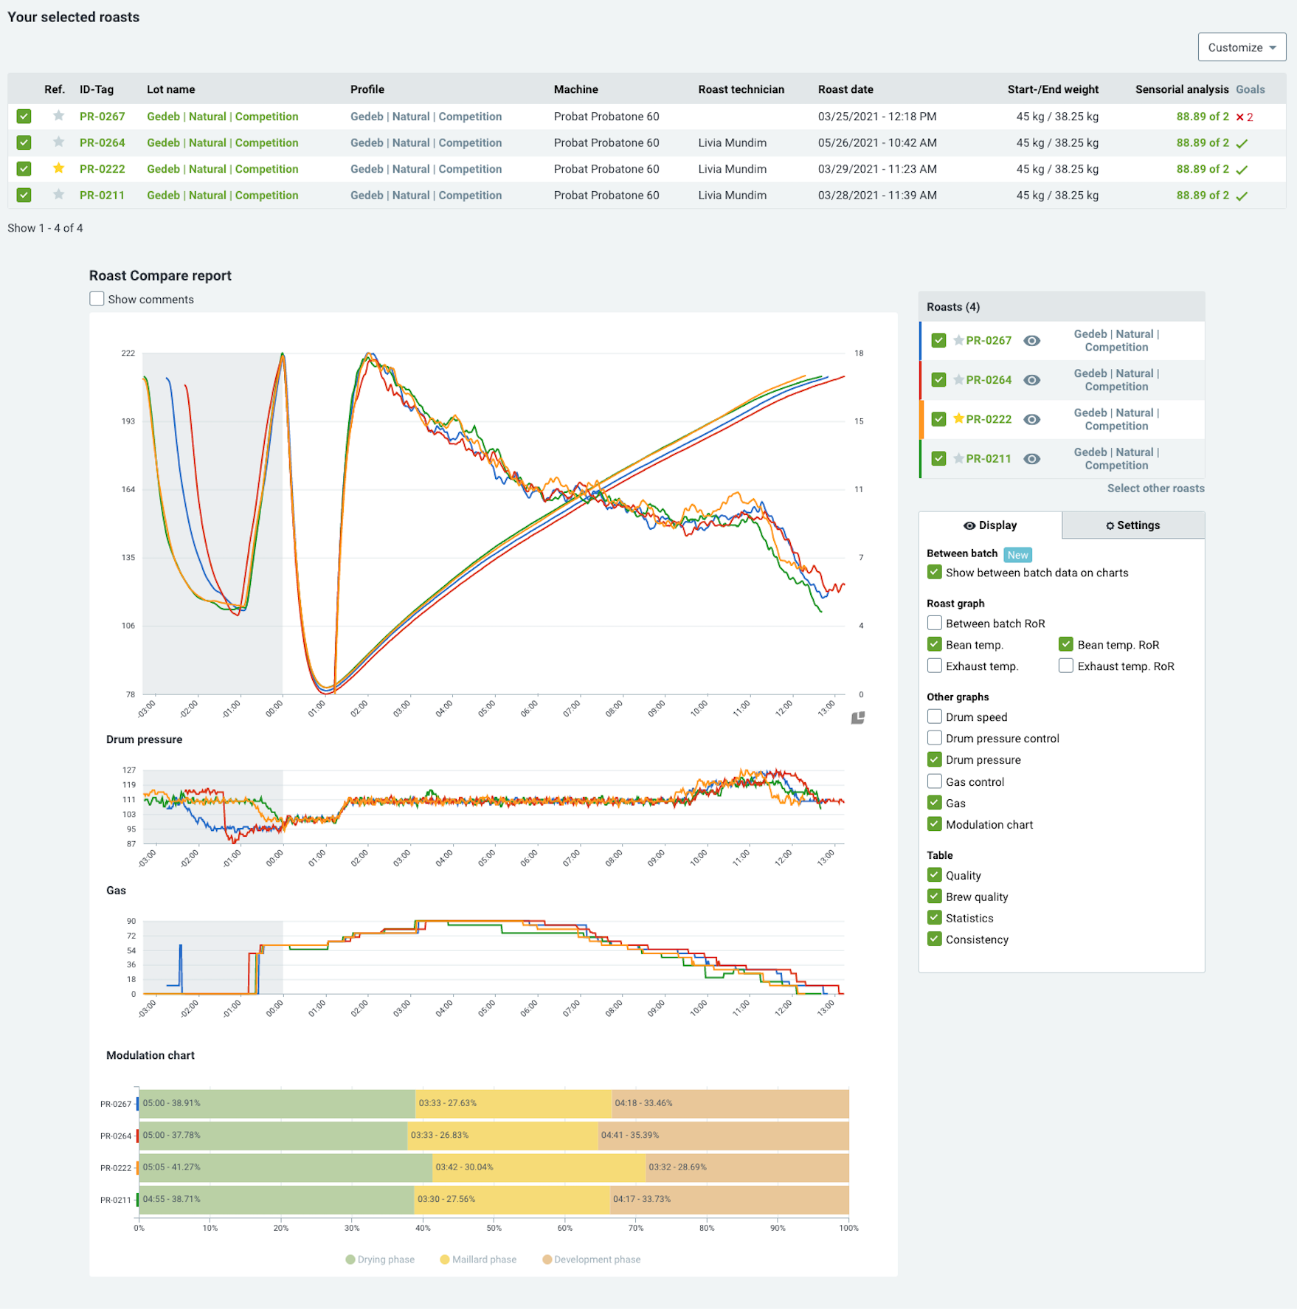Open roast PR-0222 from the table ID-Tag
1297x1309 pixels.
click(x=103, y=169)
